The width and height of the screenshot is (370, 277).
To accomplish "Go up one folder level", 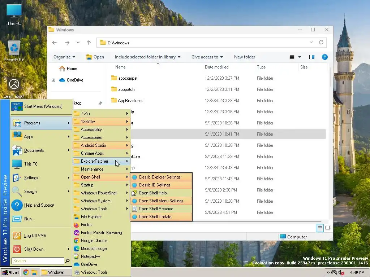I will click(89, 43).
